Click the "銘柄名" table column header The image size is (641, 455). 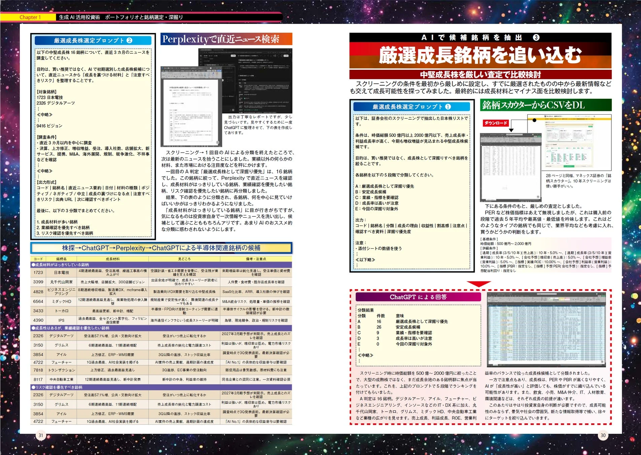[62, 259]
